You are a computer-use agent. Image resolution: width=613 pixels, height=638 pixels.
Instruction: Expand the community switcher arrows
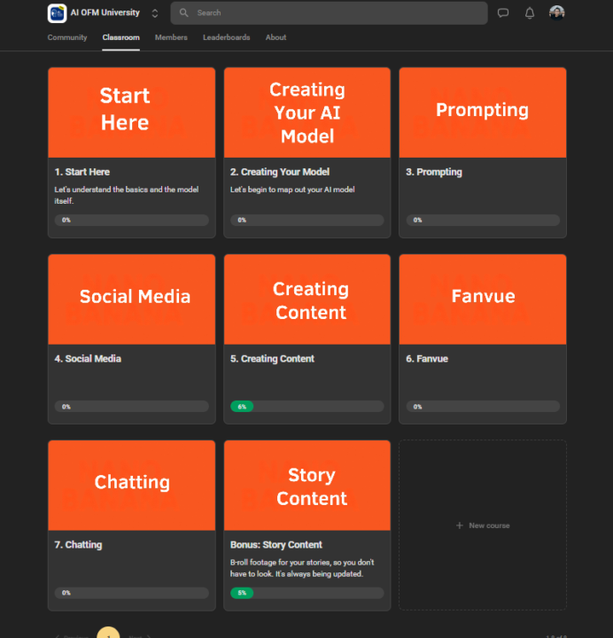(154, 13)
